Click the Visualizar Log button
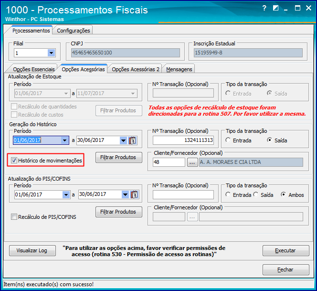 (x=32, y=250)
